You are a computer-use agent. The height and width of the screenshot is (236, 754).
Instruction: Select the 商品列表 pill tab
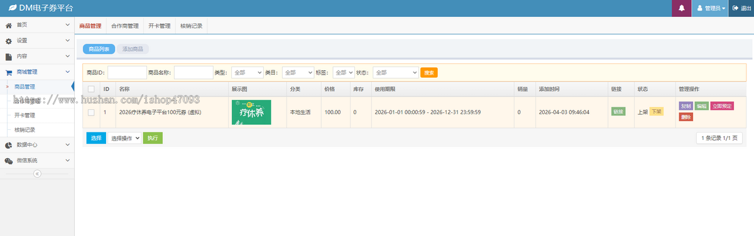pyautogui.click(x=99, y=49)
